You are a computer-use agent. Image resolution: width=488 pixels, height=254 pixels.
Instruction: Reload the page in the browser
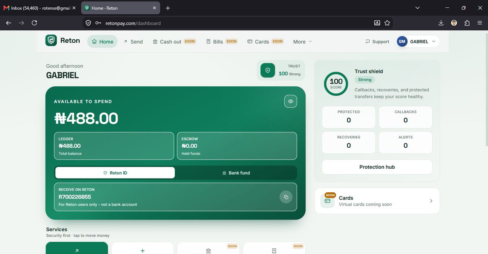pyautogui.click(x=34, y=23)
